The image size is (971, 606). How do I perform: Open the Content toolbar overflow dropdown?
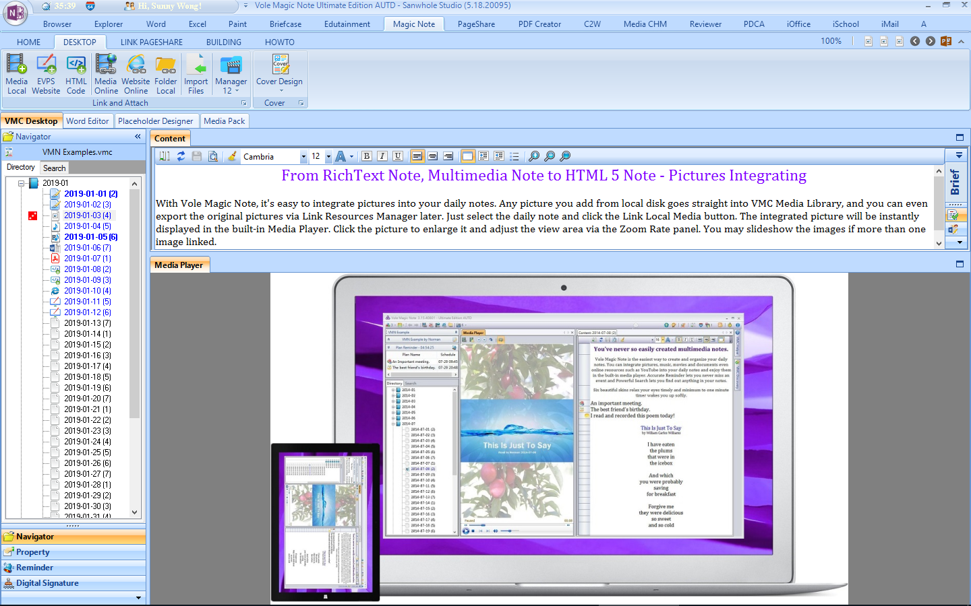click(958, 156)
